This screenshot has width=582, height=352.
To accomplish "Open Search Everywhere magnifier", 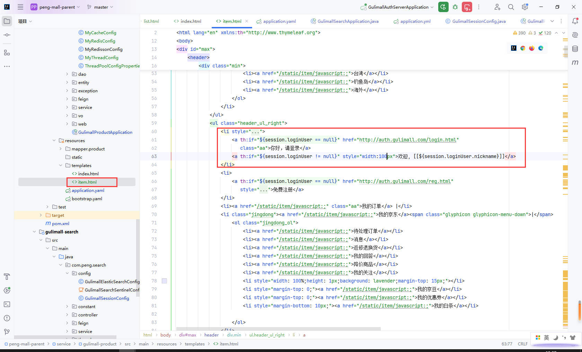I will coord(511,7).
